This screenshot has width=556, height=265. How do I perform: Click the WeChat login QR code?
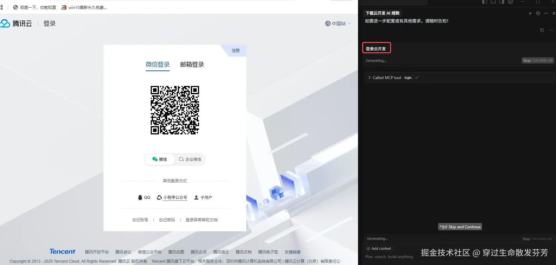(x=175, y=110)
